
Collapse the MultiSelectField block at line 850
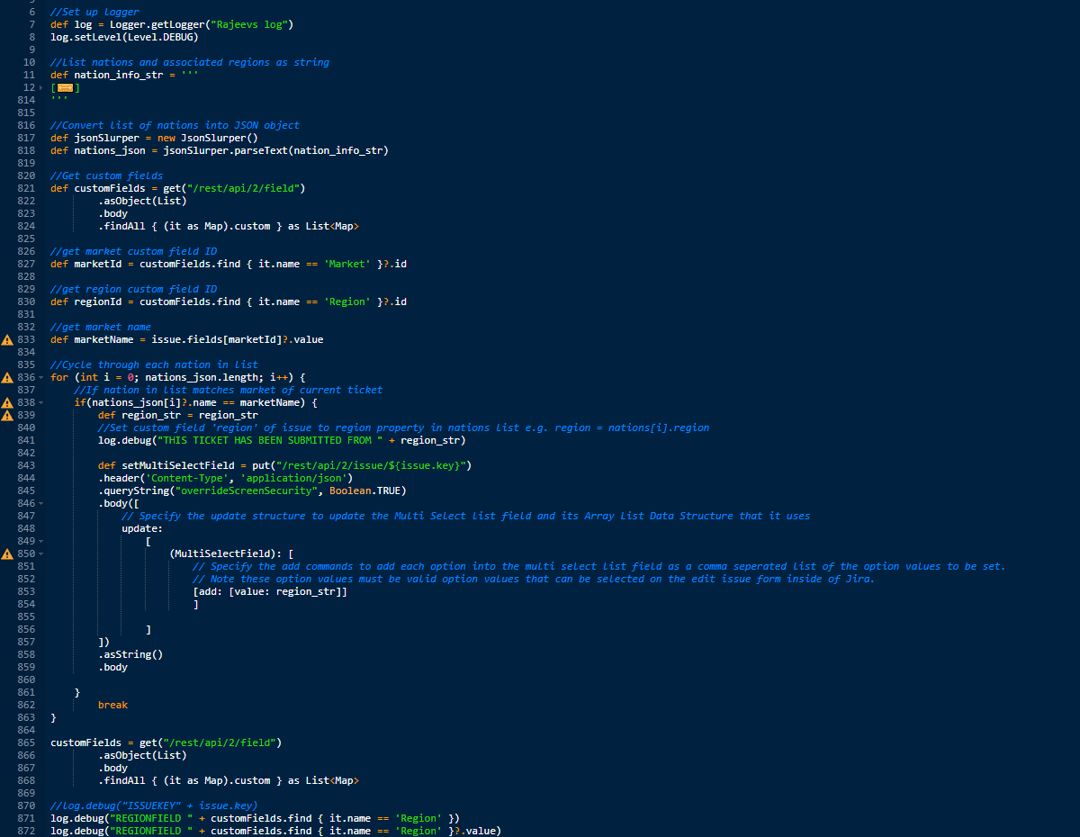pyautogui.click(x=40, y=553)
